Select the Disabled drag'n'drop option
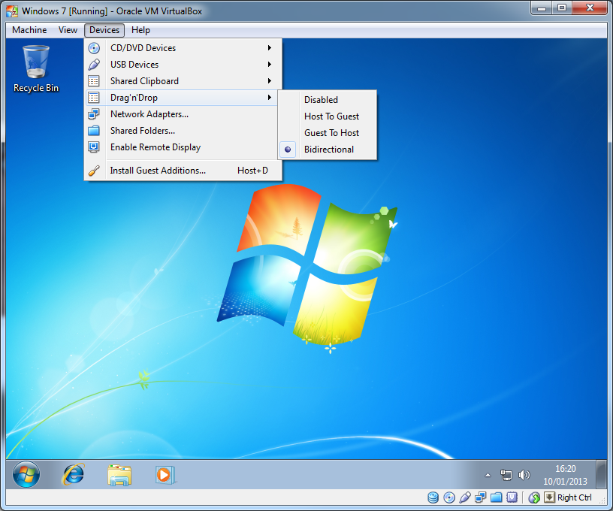Image resolution: width=613 pixels, height=511 pixels. pos(321,100)
